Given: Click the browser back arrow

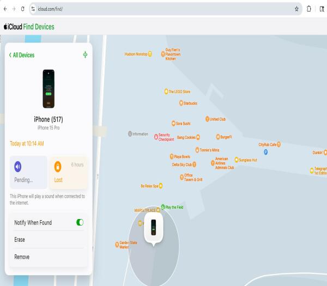Looking at the screenshot, I should (x=5, y=9).
